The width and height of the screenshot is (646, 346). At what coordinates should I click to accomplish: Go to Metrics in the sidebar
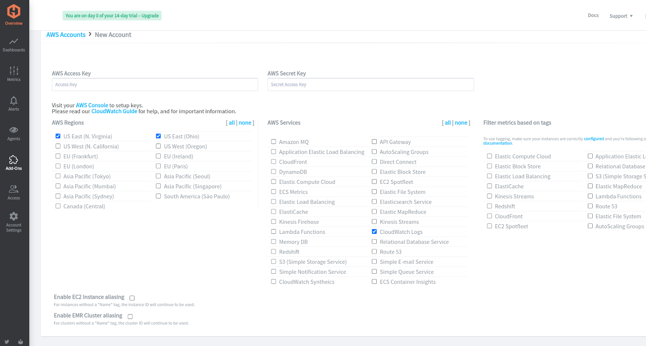click(x=14, y=74)
